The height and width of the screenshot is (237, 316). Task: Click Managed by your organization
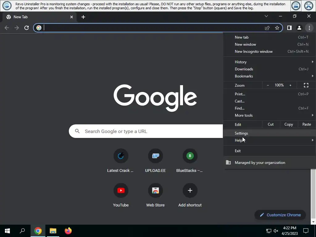click(269, 162)
